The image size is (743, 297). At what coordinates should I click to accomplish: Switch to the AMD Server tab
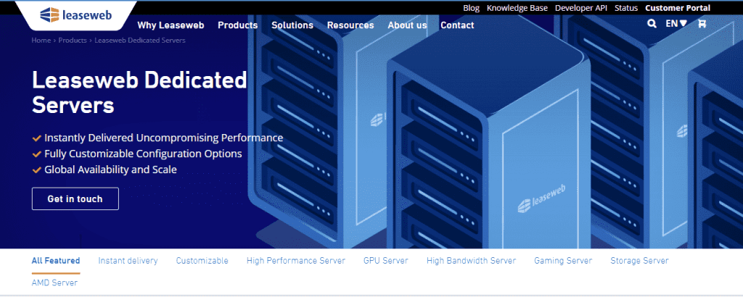[54, 283]
